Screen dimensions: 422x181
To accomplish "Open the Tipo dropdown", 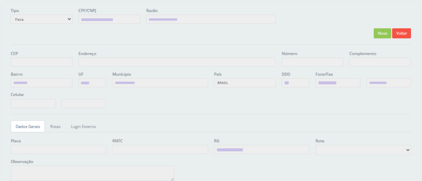I will point(41,19).
